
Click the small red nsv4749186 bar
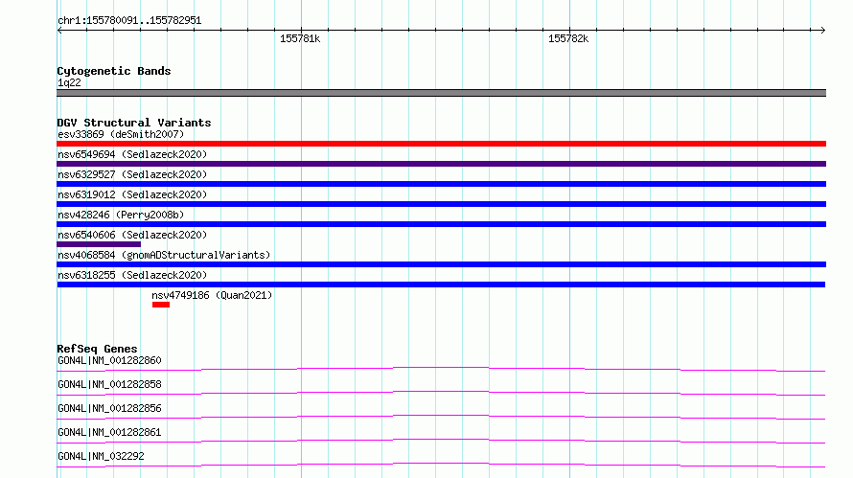(161, 305)
